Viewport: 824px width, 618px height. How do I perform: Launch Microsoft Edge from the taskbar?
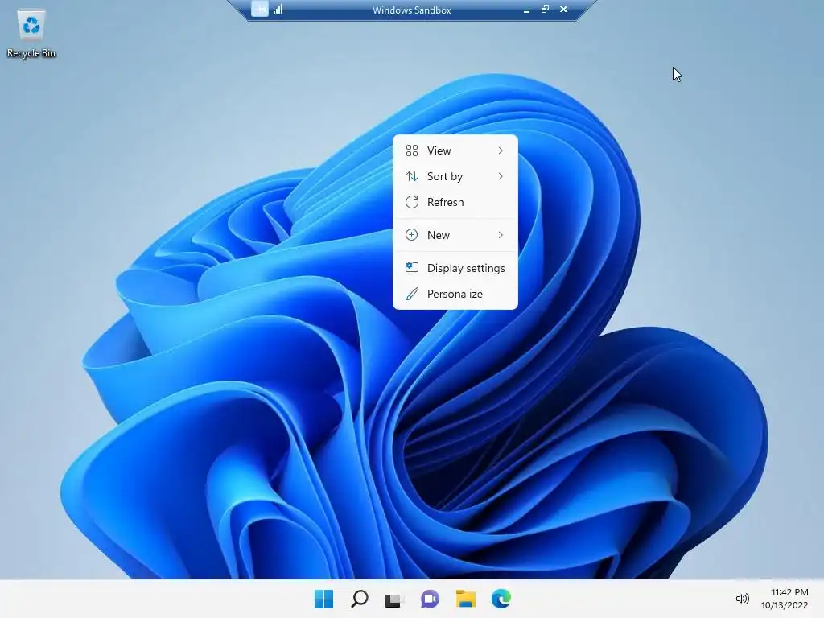coord(501,599)
